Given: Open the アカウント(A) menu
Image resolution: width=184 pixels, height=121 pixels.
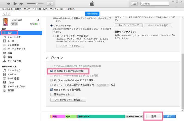Looking at the screenshot, I should click(x=56, y=9).
